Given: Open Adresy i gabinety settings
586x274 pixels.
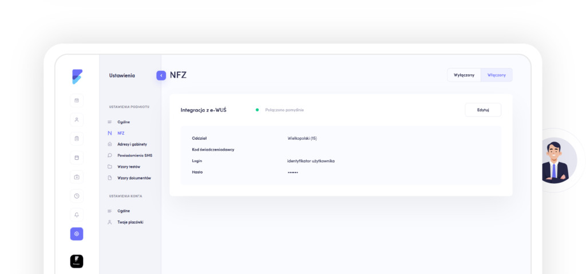Looking at the screenshot, I should [x=128, y=144].
